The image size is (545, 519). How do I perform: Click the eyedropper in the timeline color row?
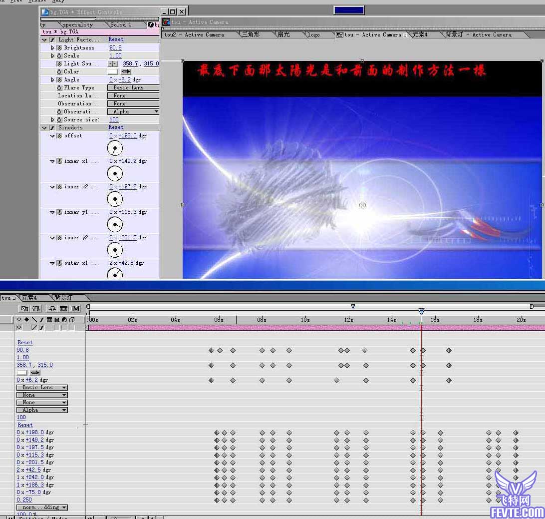[x=35, y=373]
